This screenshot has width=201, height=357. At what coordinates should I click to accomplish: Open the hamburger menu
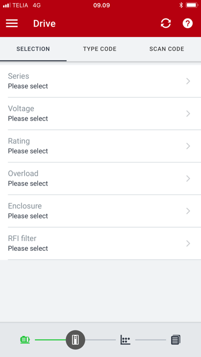click(x=12, y=24)
